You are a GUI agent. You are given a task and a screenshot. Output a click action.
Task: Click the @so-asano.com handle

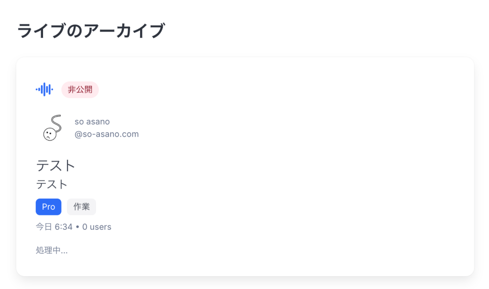[107, 134]
